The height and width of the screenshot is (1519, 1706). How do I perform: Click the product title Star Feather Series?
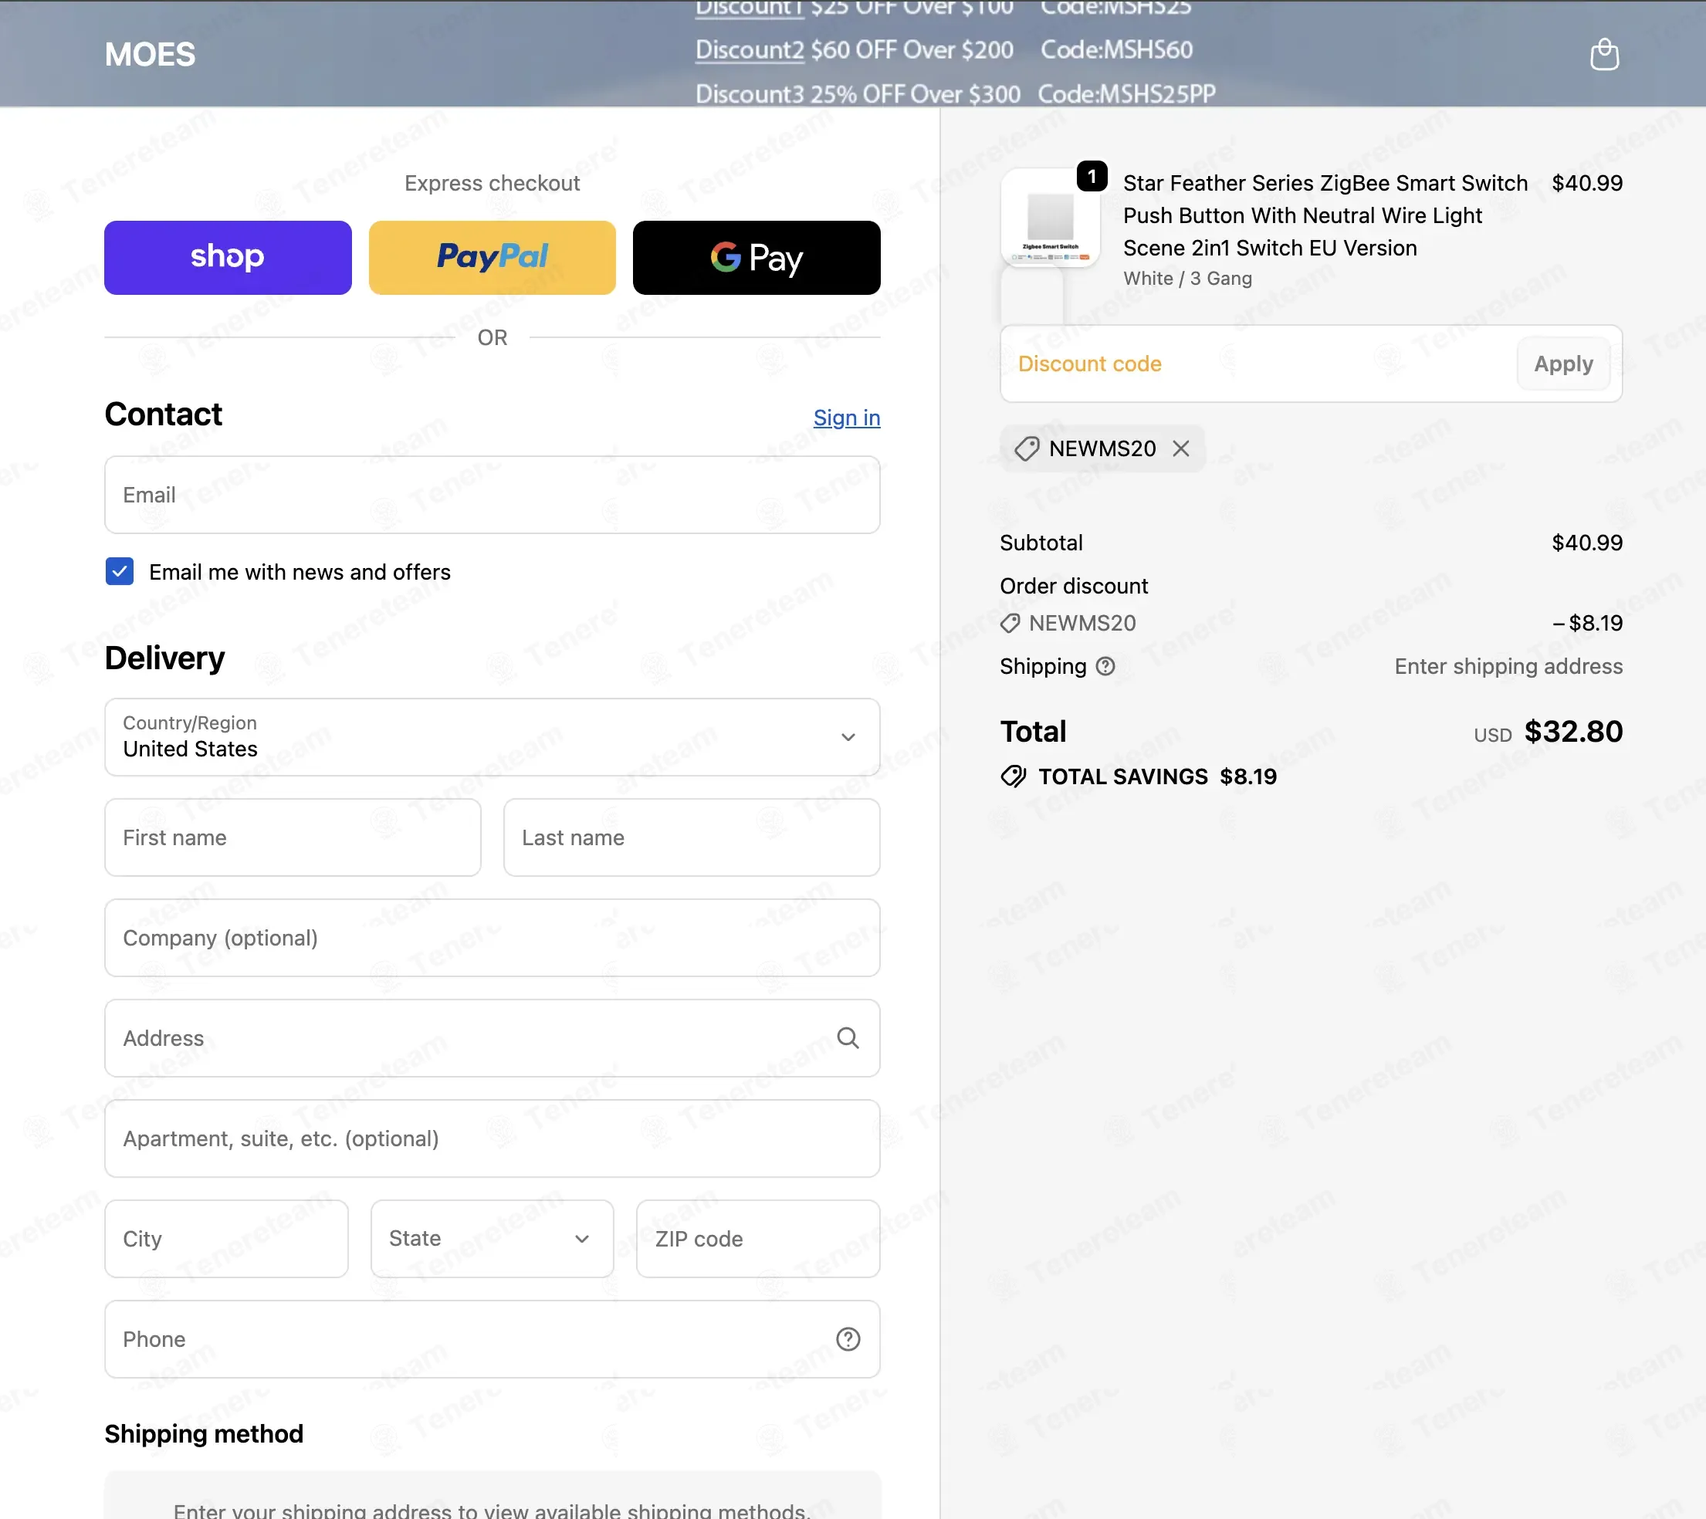tap(1325, 215)
